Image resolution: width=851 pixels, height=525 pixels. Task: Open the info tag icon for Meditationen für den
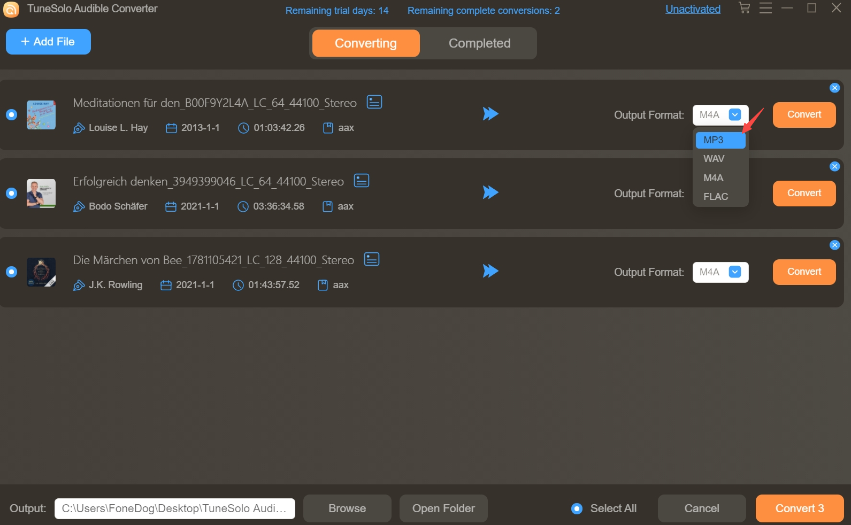click(x=374, y=102)
